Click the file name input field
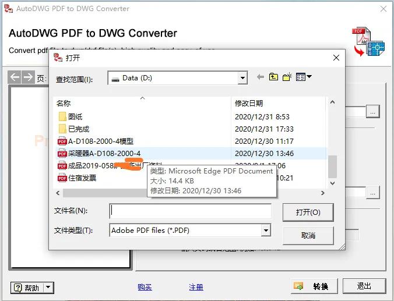The height and width of the screenshot is (301, 394). (191, 211)
